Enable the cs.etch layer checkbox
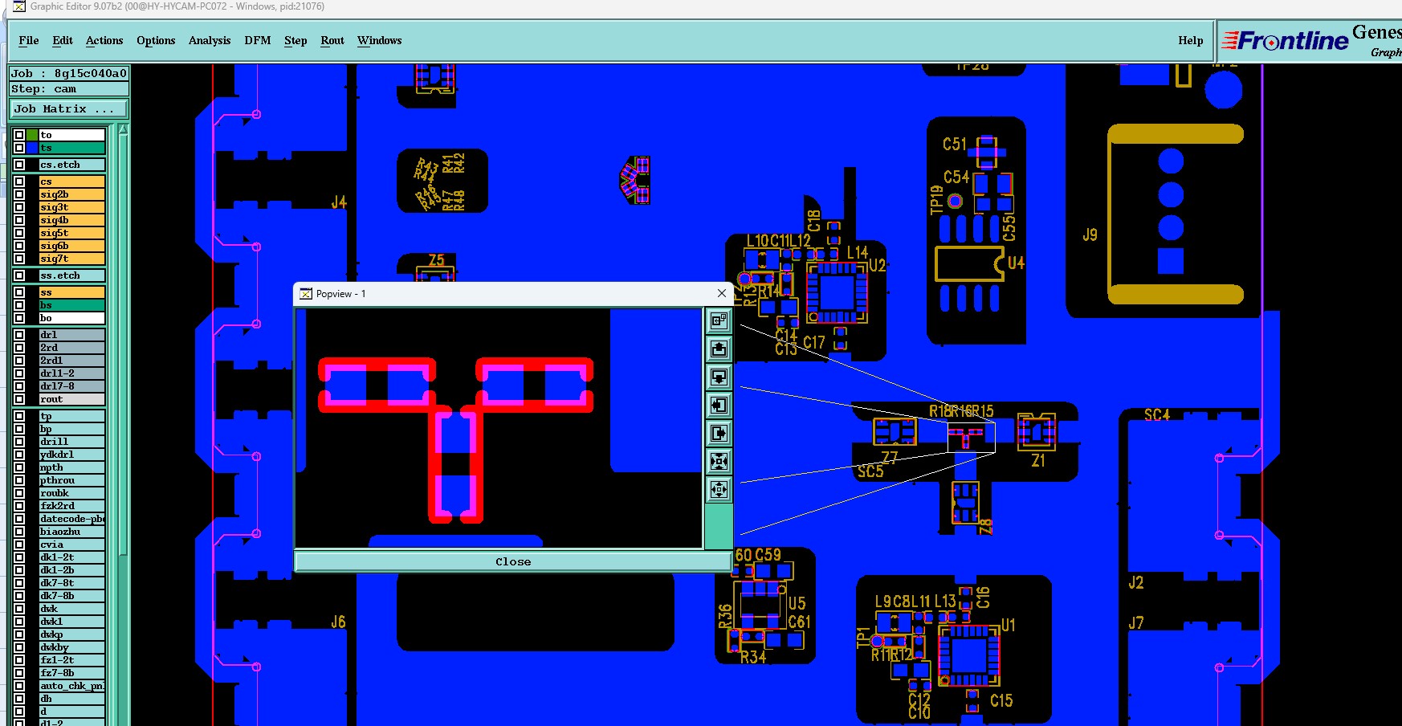This screenshot has width=1402, height=726. [19, 165]
